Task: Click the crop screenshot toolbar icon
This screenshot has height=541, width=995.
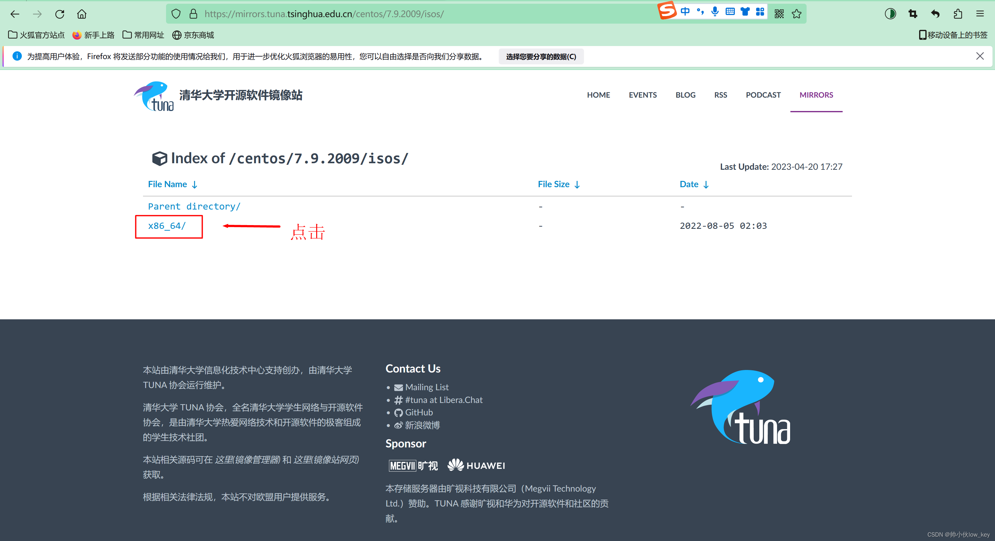Action: coord(913,14)
